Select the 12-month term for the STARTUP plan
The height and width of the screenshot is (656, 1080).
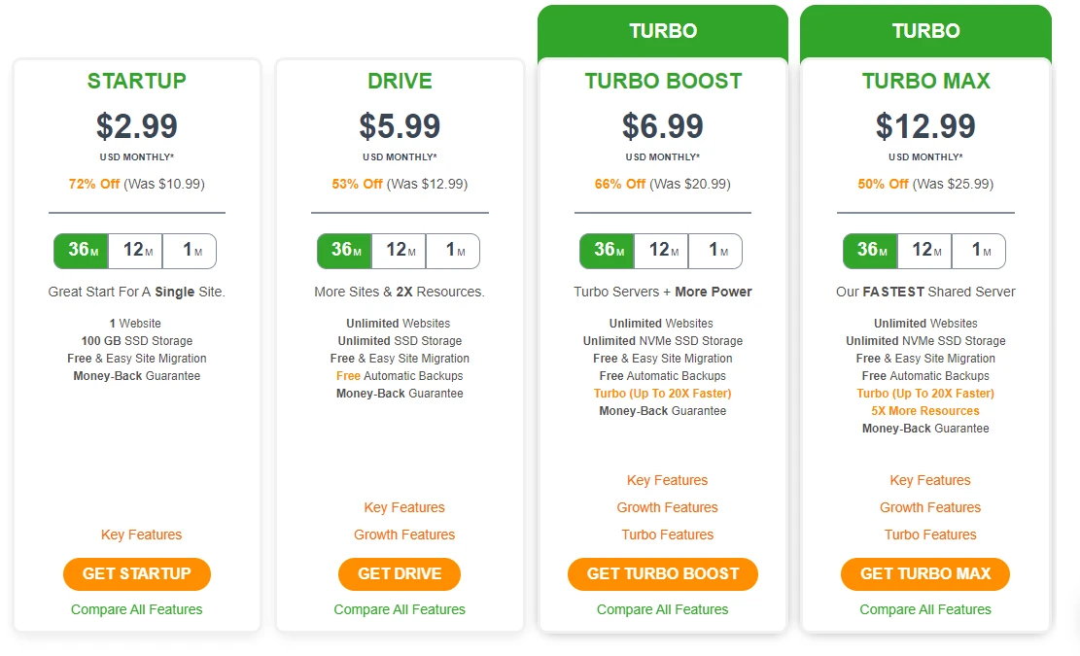pos(135,250)
